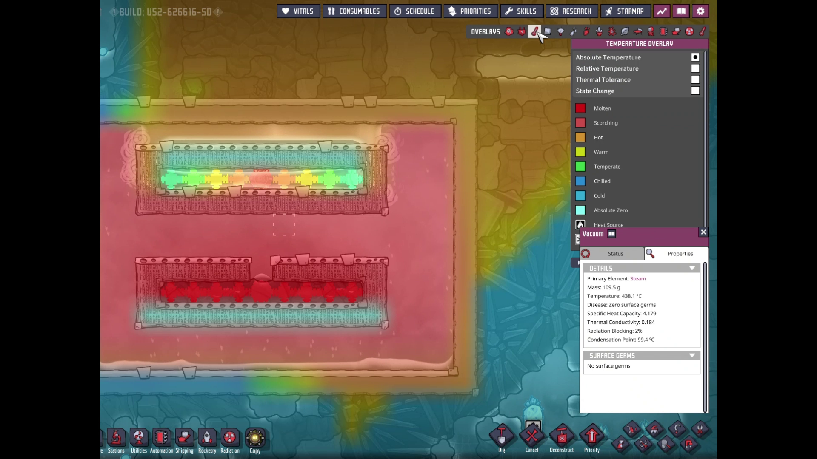This screenshot has height=459, width=817.
Task: Open the Vitals screen
Action: coord(298,11)
